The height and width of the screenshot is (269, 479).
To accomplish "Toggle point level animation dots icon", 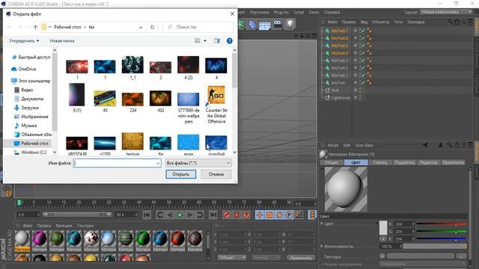I will tap(299, 215).
